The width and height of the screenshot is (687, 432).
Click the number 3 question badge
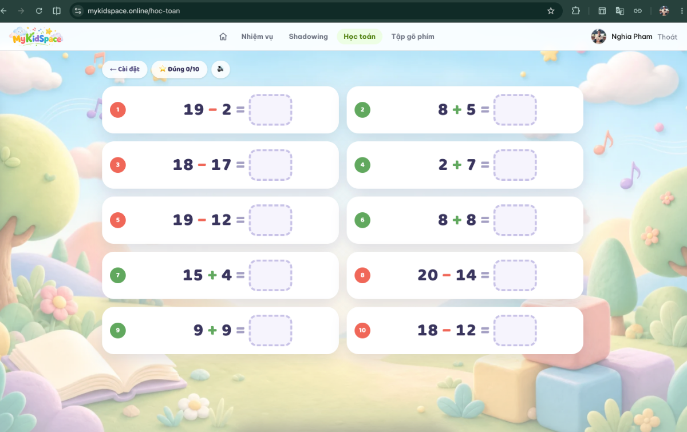[x=118, y=165]
